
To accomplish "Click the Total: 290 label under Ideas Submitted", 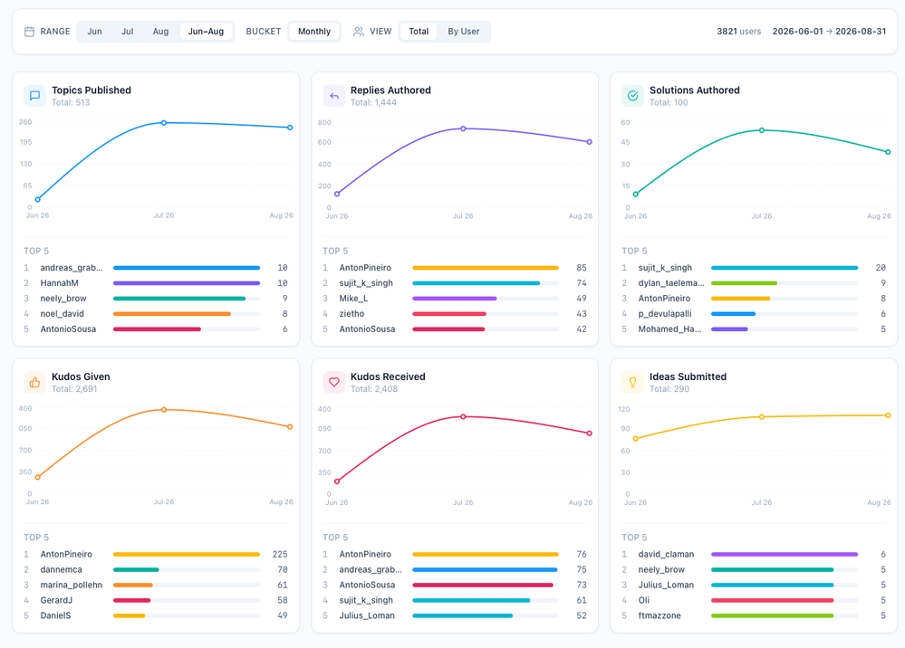I will click(669, 389).
